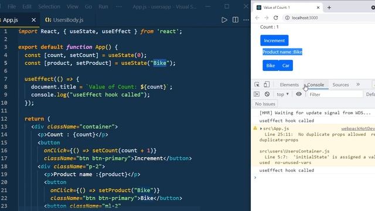Click the Increment button
The image size is (375, 211).
pos(274,40)
